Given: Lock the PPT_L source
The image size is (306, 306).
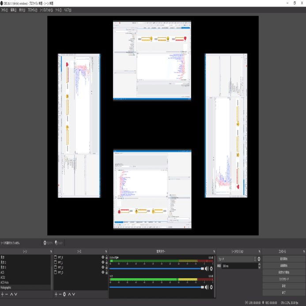Looking at the screenshot, I should coord(106,262).
